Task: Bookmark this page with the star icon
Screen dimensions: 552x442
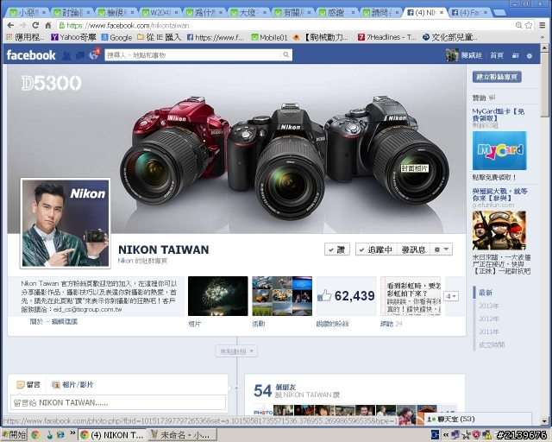Action: (529, 25)
